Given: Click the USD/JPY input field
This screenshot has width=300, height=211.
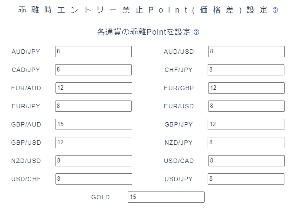Looking at the screenshot, I should click(x=246, y=179).
